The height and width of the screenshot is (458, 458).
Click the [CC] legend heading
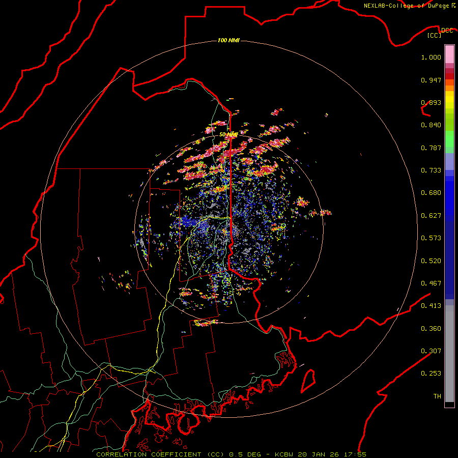[x=435, y=35]
